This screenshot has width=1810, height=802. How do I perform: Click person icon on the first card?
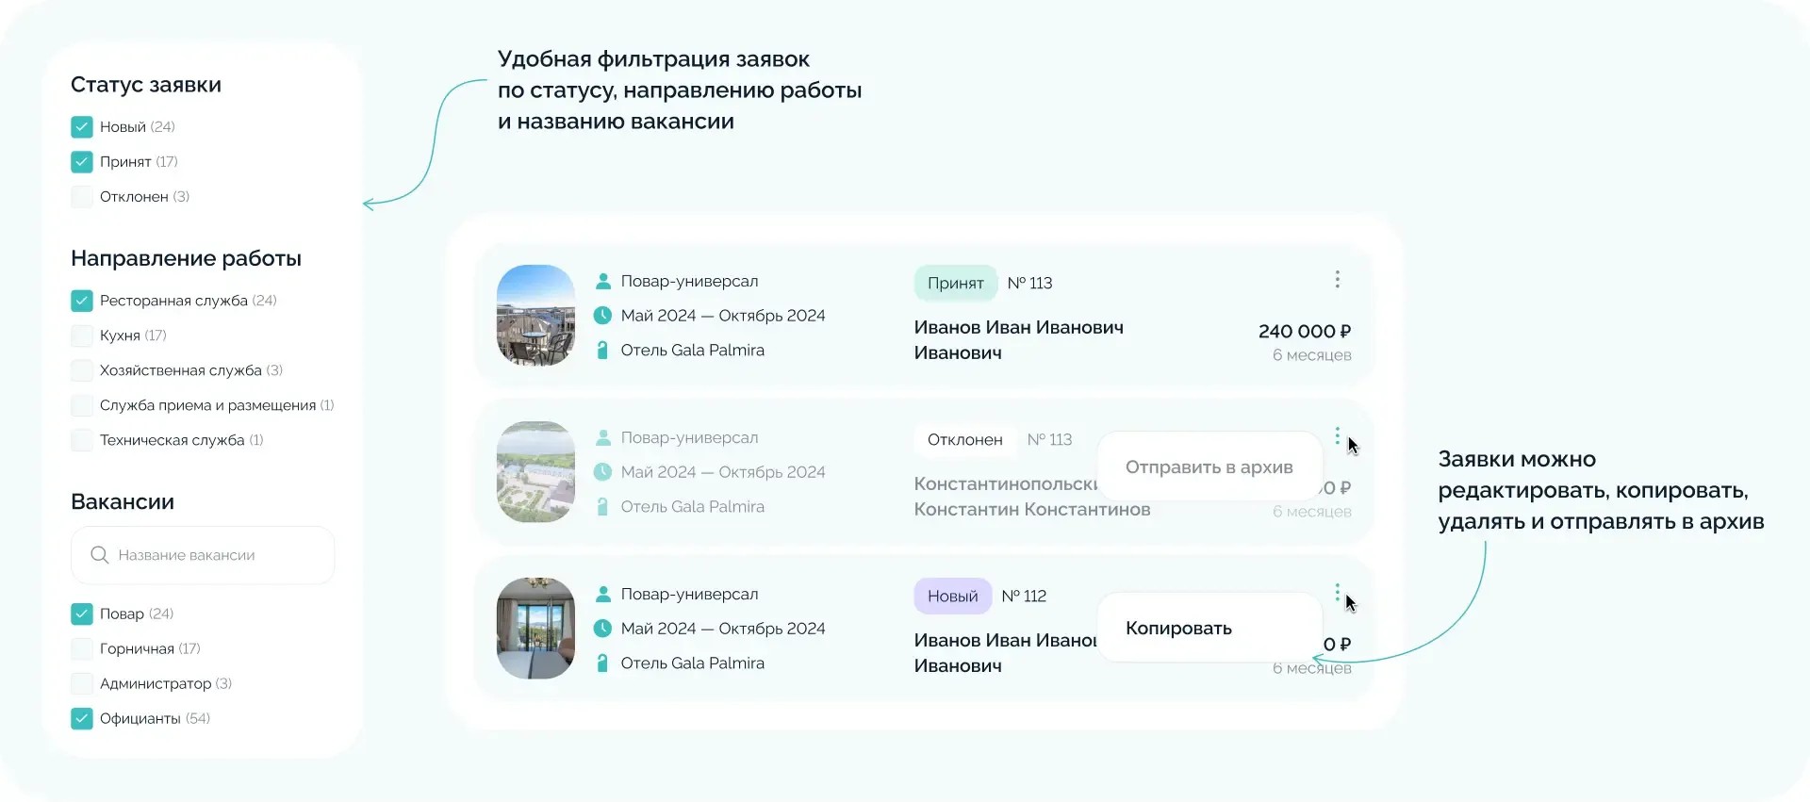602,282
